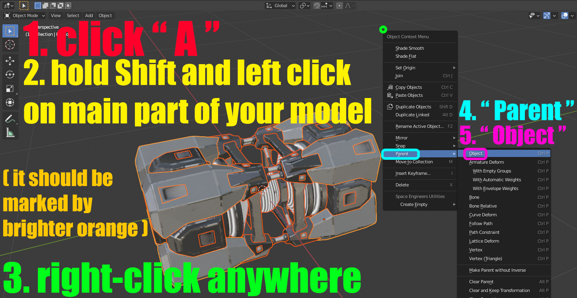Choose Duplicate Linked in context menu
This screenshot has height=298, width=577.
click(420, 115)
